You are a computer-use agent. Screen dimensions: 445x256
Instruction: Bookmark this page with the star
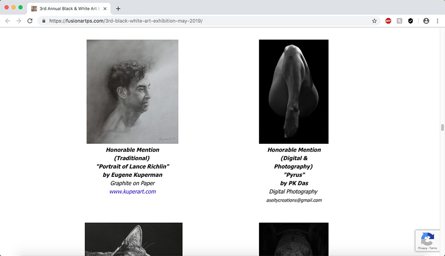pos(374,21)
